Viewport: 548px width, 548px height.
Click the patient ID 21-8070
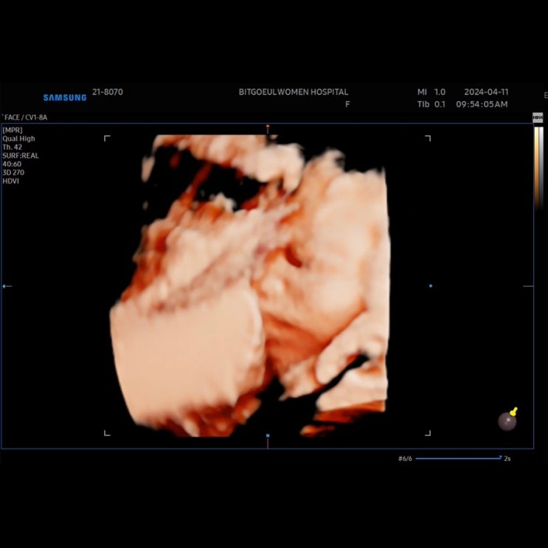tap(107, 92)
